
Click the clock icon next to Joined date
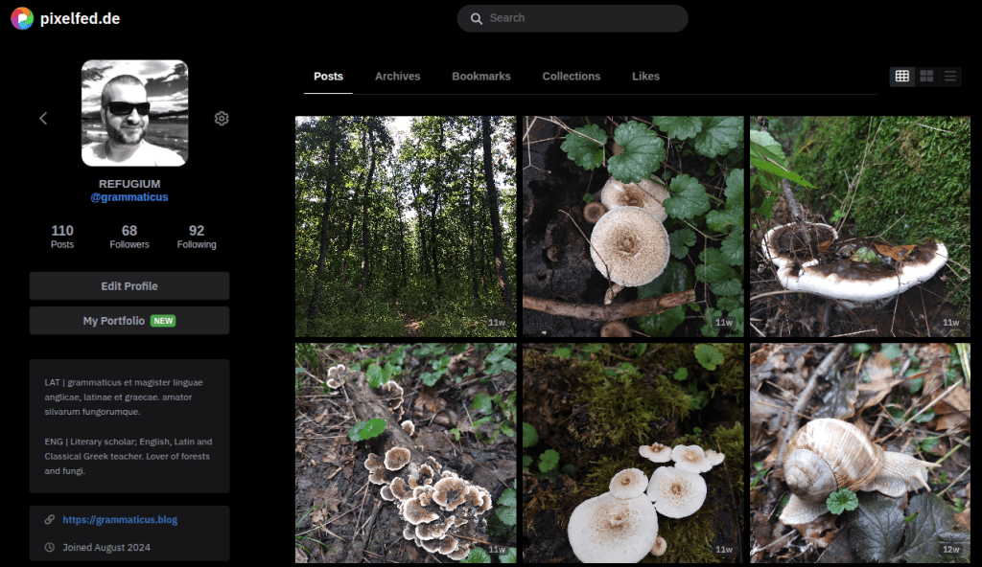coord(50,548)
